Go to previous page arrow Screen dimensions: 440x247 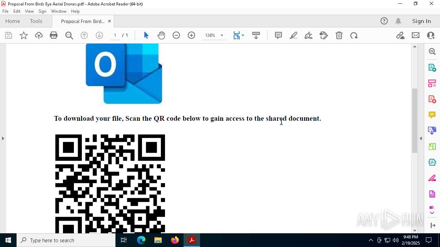pos(84,35)
